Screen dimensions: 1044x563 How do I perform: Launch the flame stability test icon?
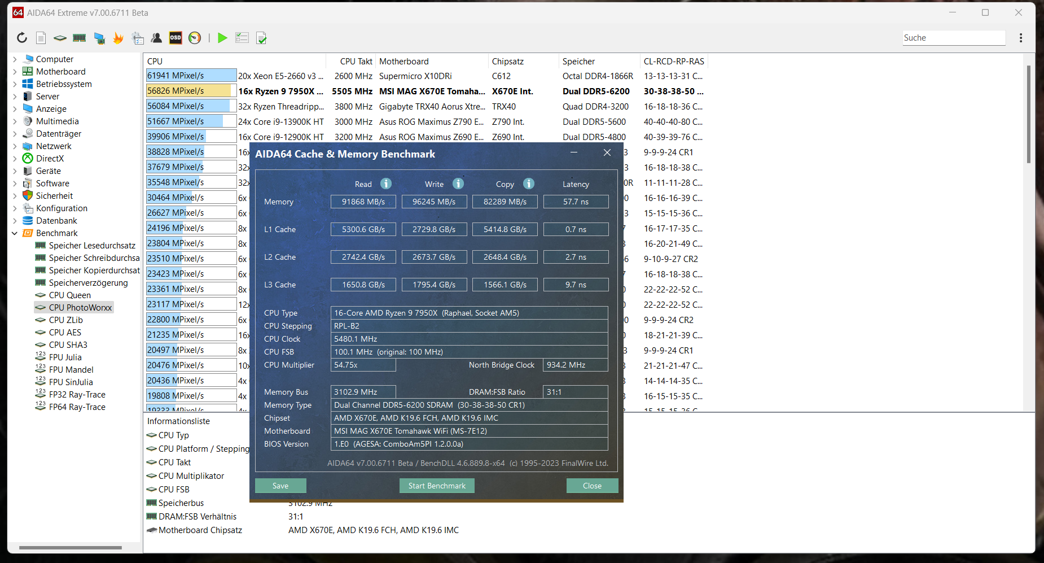[x=118, y=38]
